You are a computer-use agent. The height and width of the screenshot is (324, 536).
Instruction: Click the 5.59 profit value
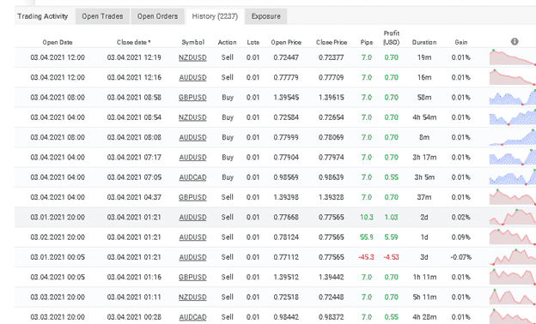(x=392, y=237)
